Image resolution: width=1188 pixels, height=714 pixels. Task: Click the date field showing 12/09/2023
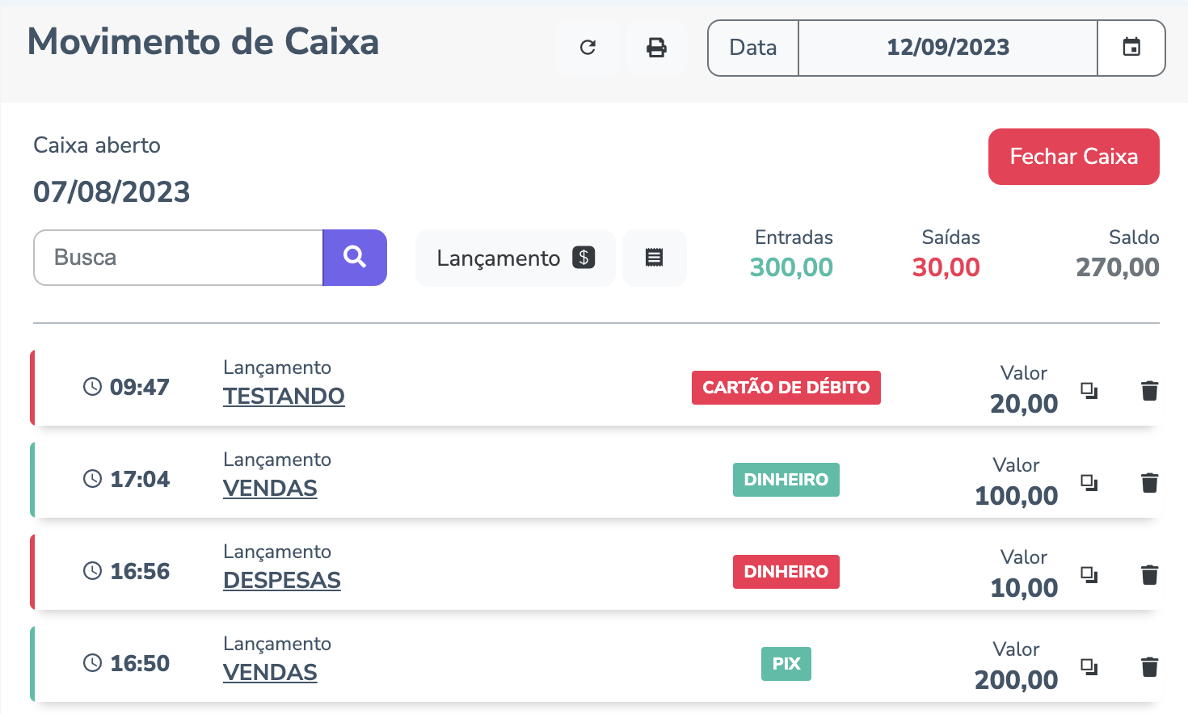(947, 48)
